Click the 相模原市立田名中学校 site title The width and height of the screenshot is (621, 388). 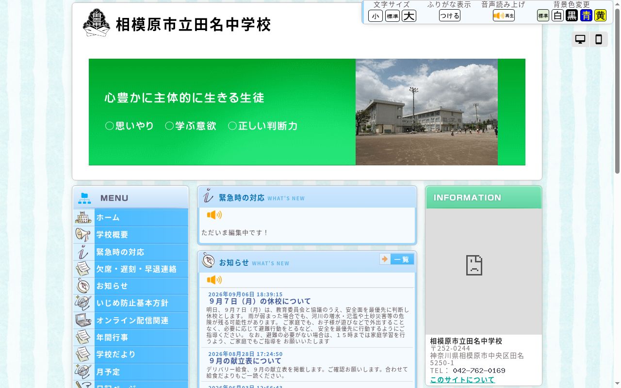point(193,24)
